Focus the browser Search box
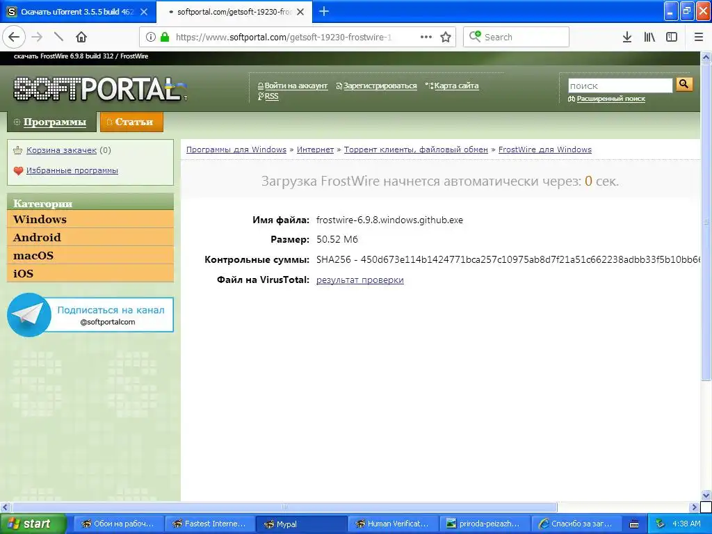The image size is (712, 534). (x=517, y=38)
